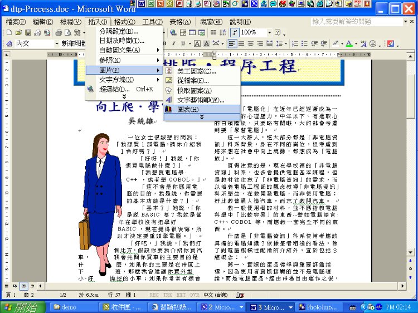Click the help question input field
The image size is (418, 313).
[x=357, y=22]
